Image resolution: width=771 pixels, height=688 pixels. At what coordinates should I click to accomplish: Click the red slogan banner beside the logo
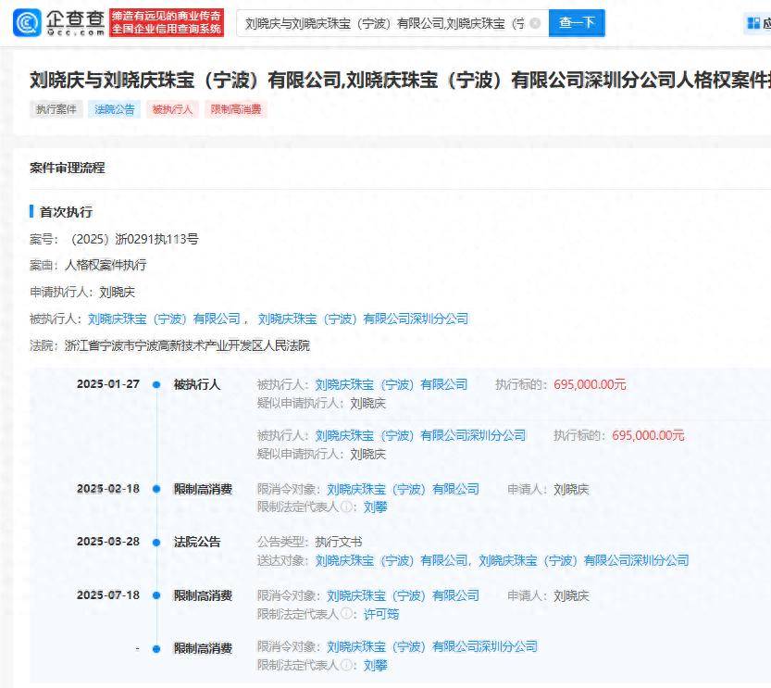tap(167, 22)
